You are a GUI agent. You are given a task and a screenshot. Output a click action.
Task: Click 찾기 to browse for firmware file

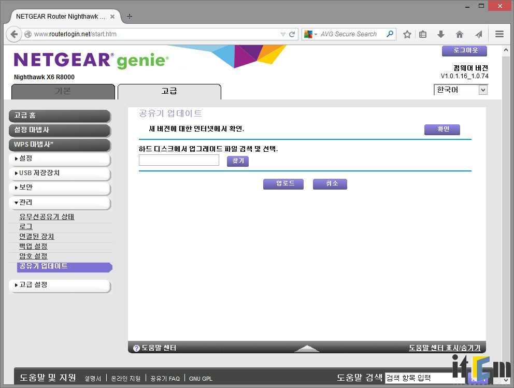[238, 161]
